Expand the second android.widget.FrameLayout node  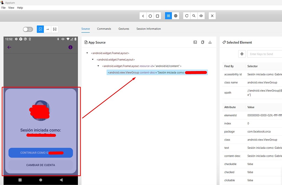pos(92,60)
